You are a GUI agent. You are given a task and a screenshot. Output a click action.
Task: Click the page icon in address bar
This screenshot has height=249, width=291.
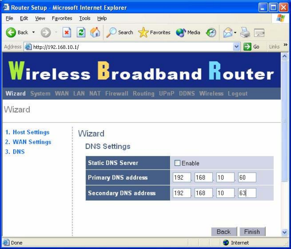[x=28, y=47]
